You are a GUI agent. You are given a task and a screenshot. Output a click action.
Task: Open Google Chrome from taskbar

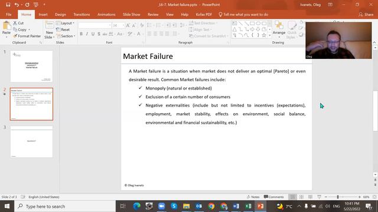coord(211,206)
